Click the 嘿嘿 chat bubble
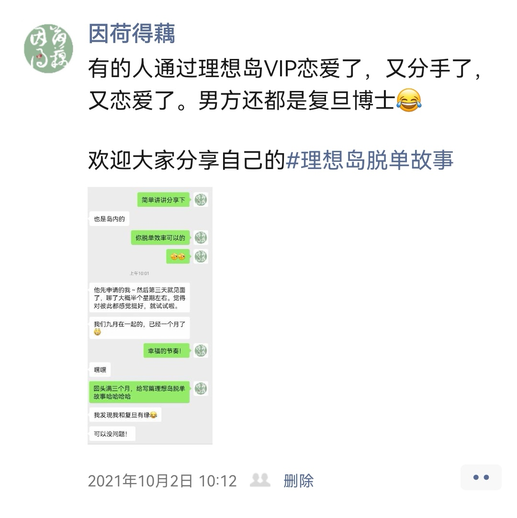The image size is (517, 518). tap(100, 370)
